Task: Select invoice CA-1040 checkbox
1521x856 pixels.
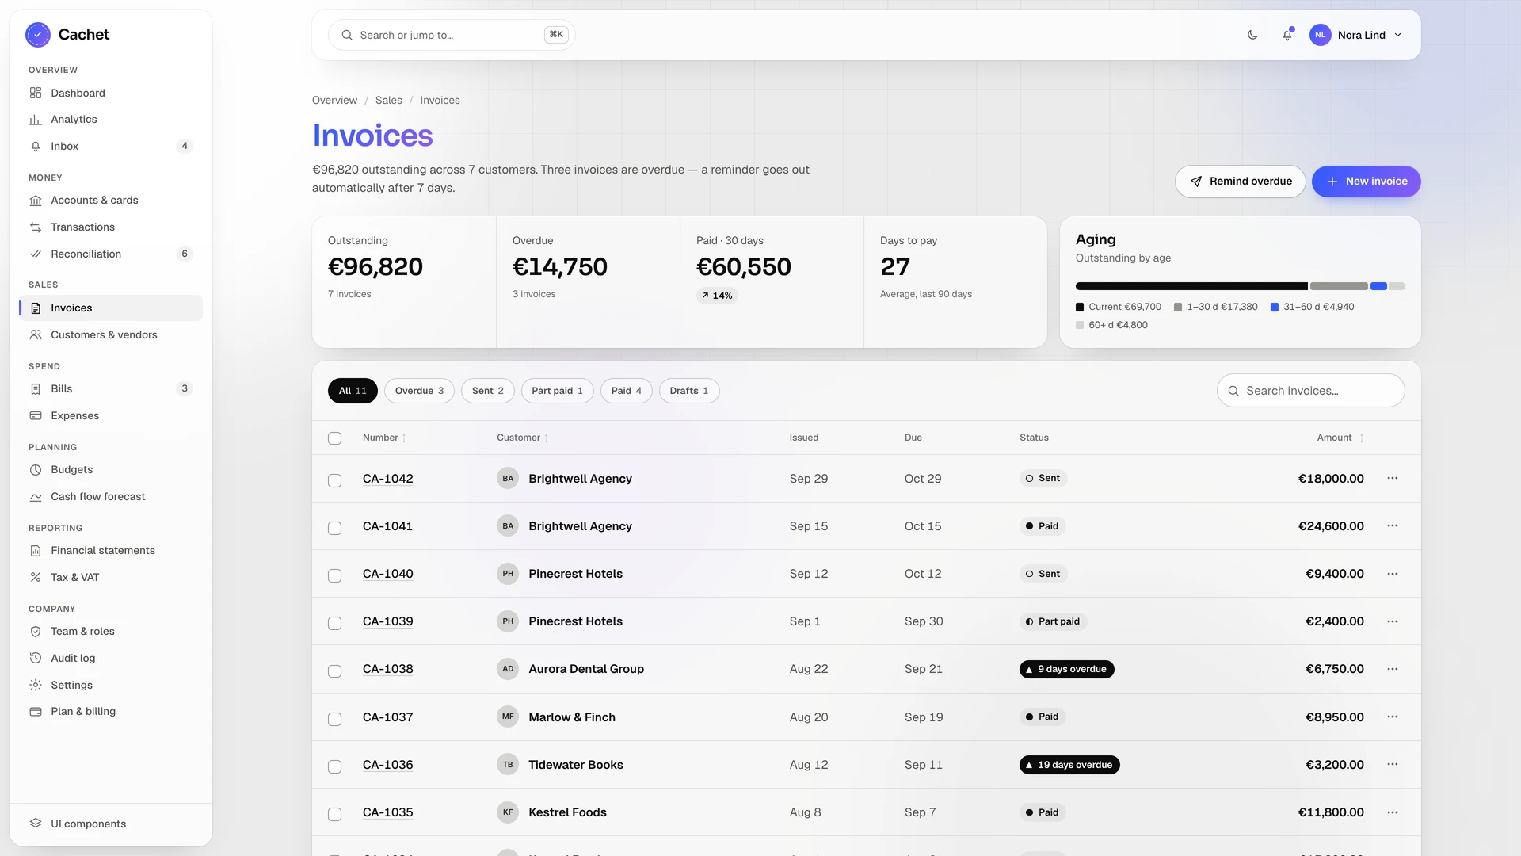Action: [x=335, y=575]
